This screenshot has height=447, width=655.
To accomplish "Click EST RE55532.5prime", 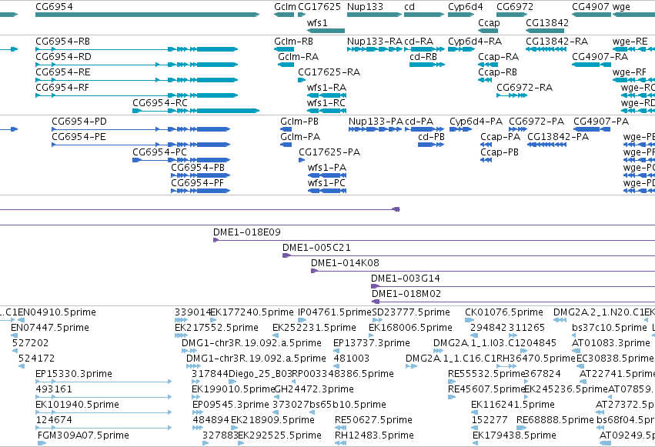I will point(486,374).
